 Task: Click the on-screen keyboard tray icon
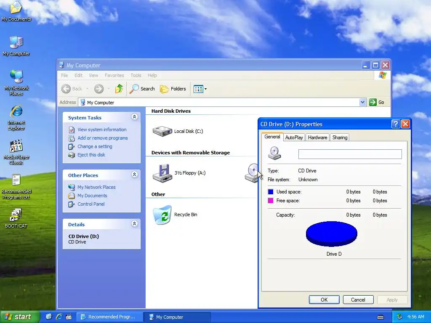pyautogui.click(x=380, y=317)
